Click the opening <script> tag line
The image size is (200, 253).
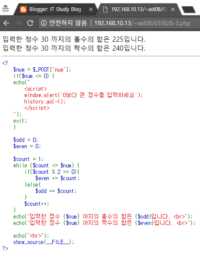[x=36, y=89]
